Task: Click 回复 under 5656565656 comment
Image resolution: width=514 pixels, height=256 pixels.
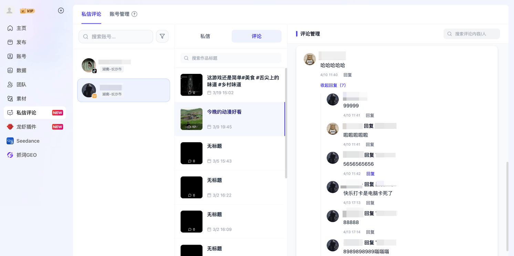Action: click(x=370, y=174)
